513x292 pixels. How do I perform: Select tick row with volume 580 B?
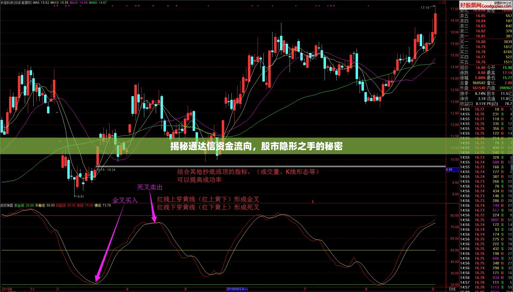click(486, 162)
